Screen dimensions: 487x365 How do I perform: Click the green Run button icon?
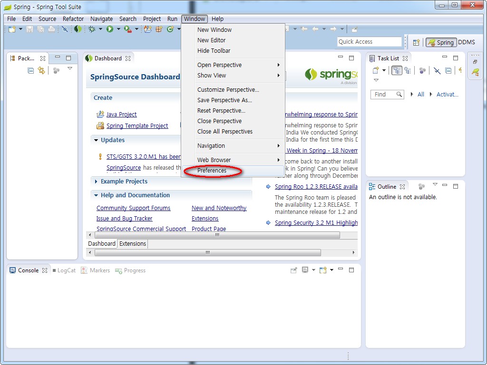point(110,29)
